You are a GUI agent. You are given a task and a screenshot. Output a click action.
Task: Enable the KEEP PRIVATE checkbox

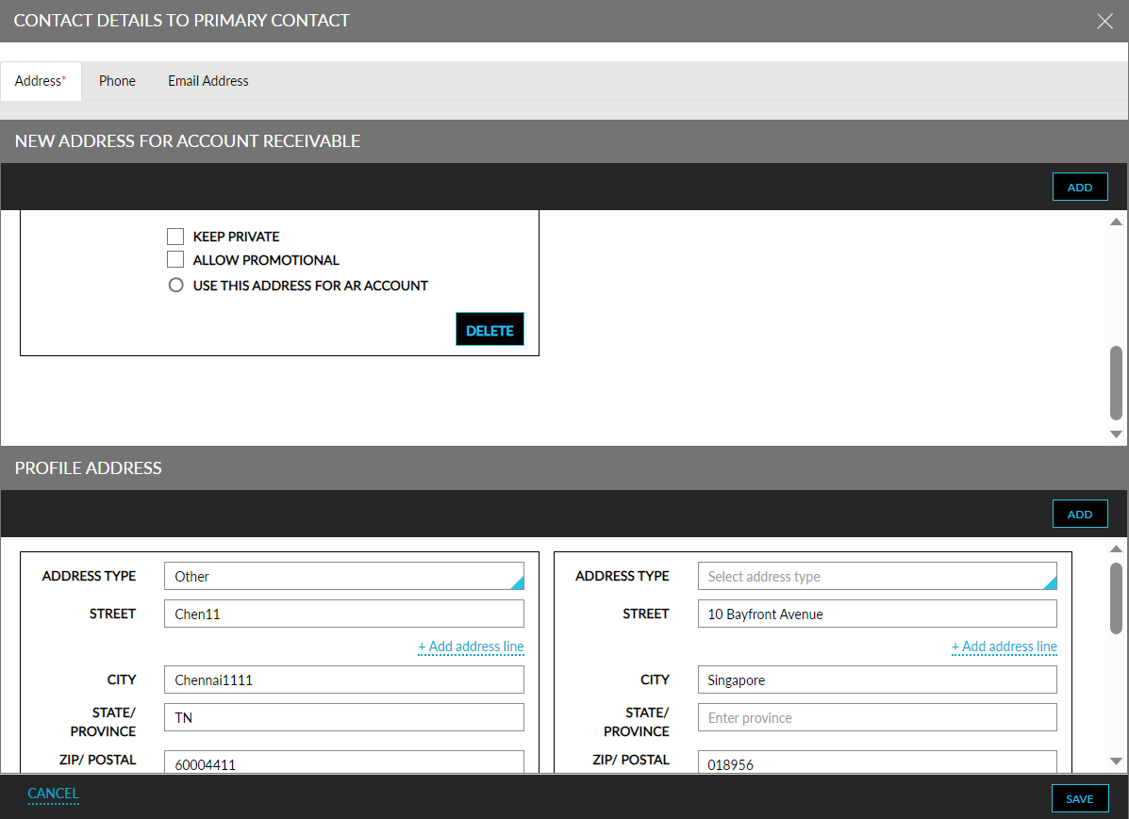(175, 236)
